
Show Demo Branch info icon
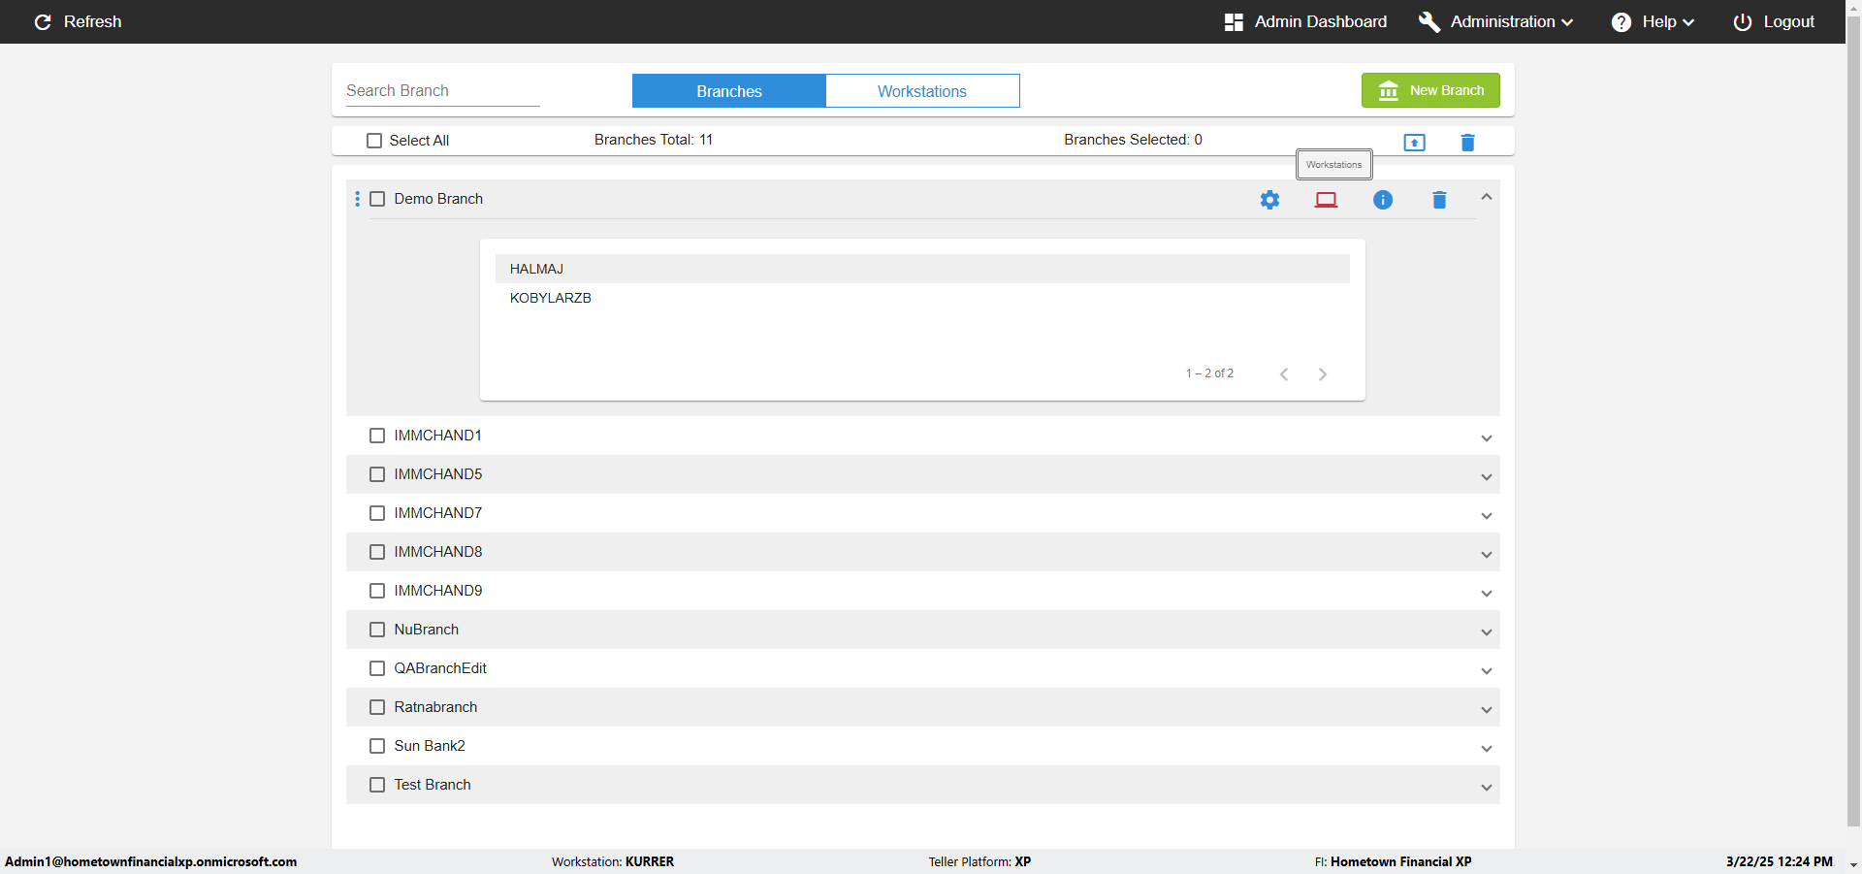(1383, 200)
